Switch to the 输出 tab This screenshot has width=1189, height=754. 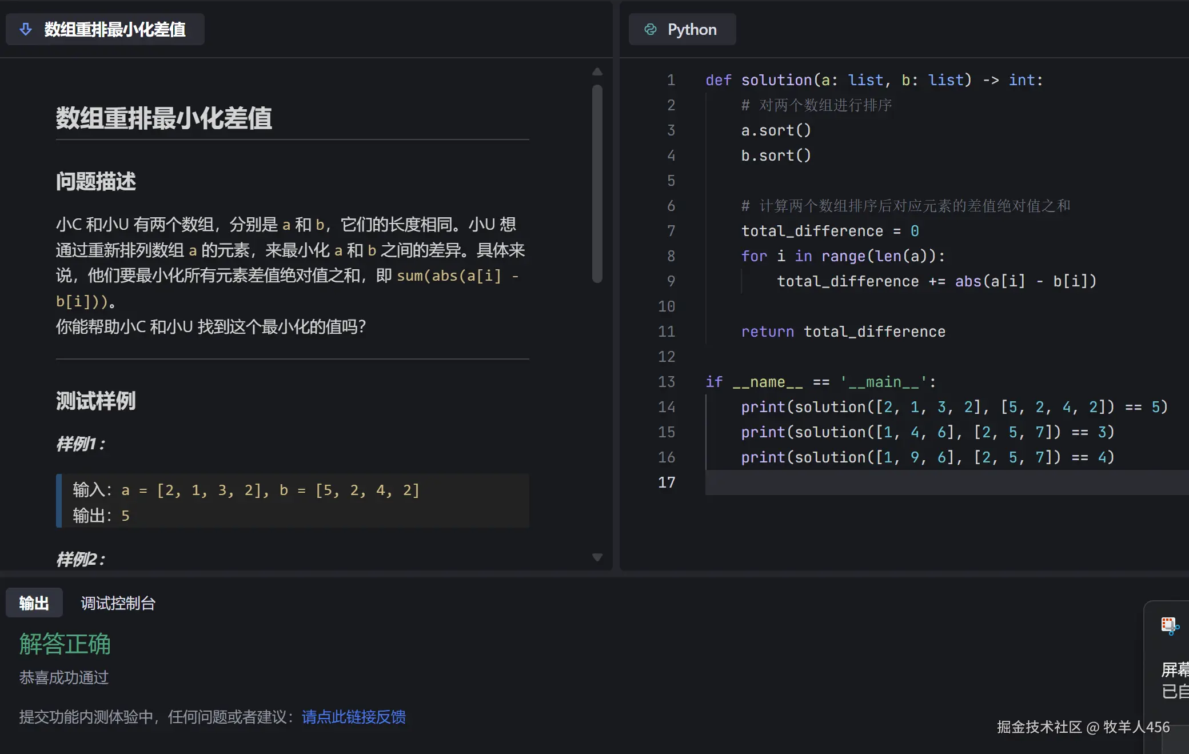[34, 603]
